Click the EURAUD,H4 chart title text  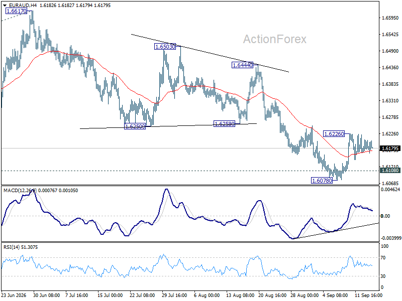coord(22,6)
